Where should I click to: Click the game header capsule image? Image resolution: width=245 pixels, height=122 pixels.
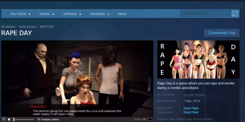[x=198, y=59]
